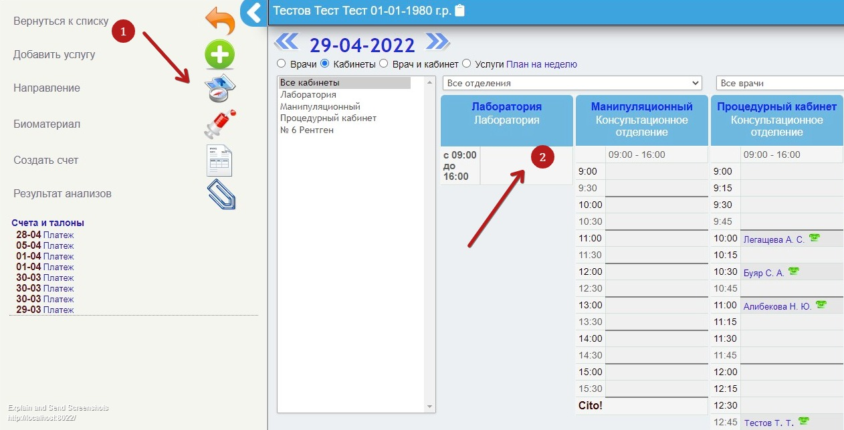The height and width of the screenshot is (430, 844).
Task: Click the orange back arrow icon
Action: pos(220,21)
